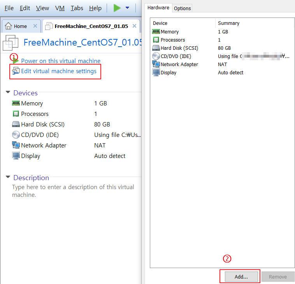Click the Device column header
The image size is (295, 284).
[160, 23]
